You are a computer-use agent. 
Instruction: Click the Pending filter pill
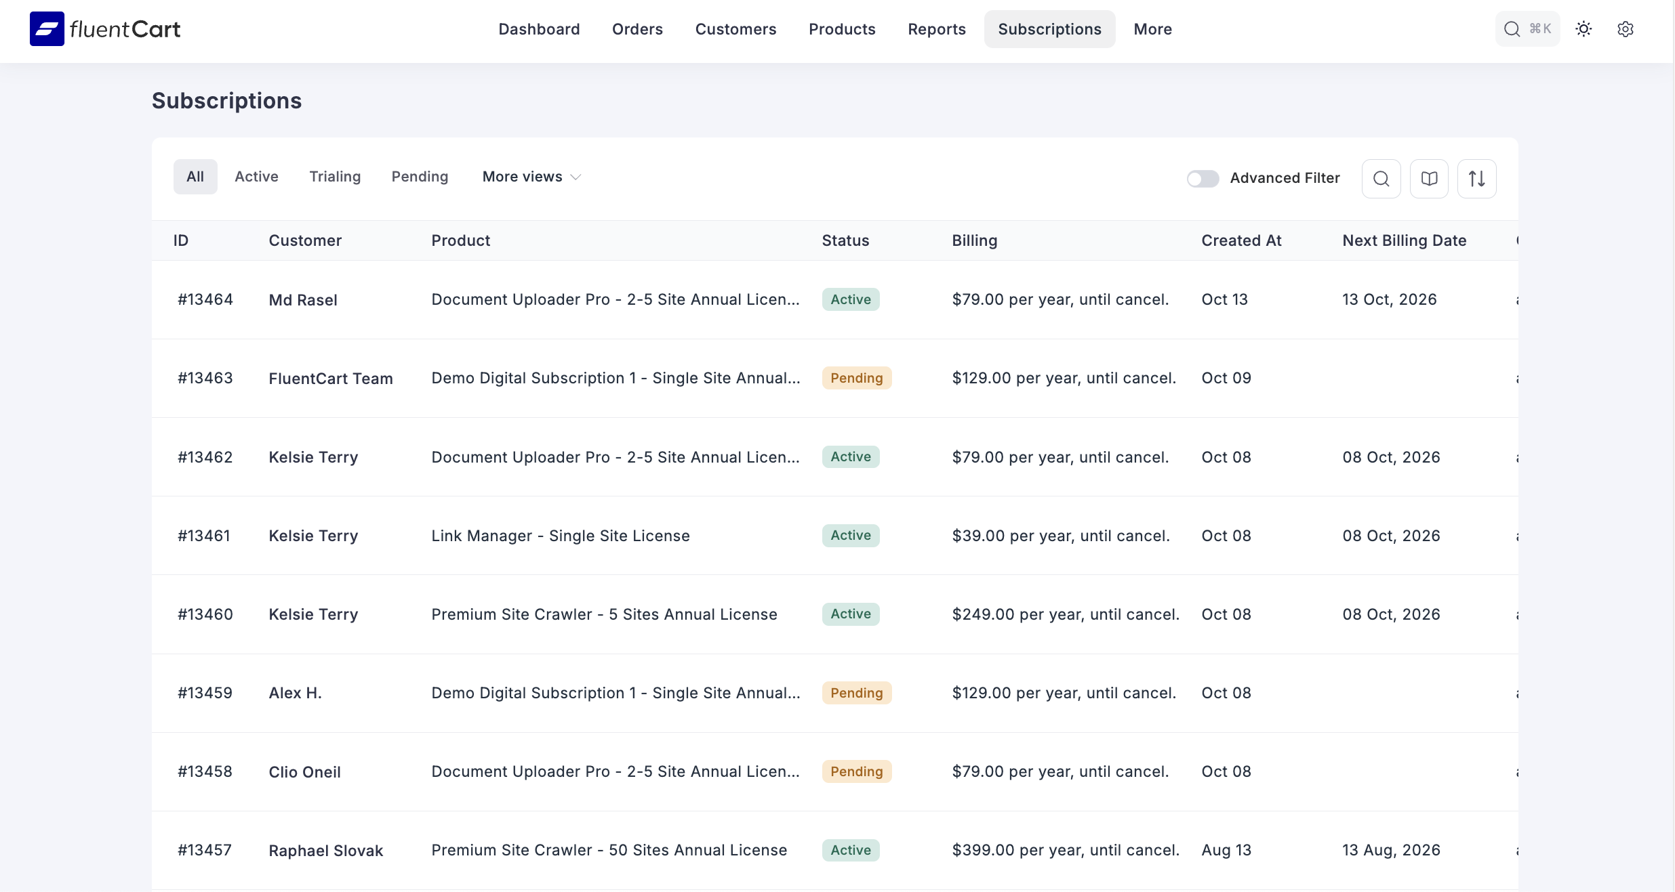(420, 176)
